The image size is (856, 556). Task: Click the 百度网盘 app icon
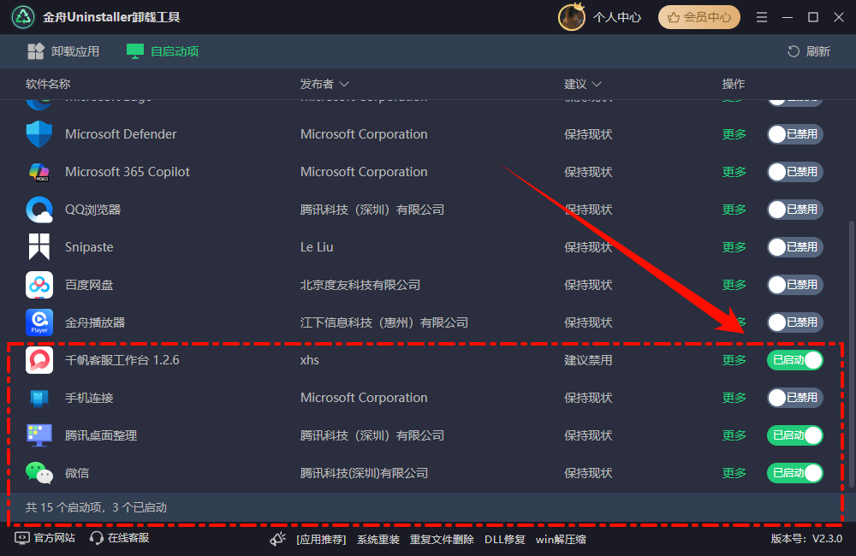39,285
